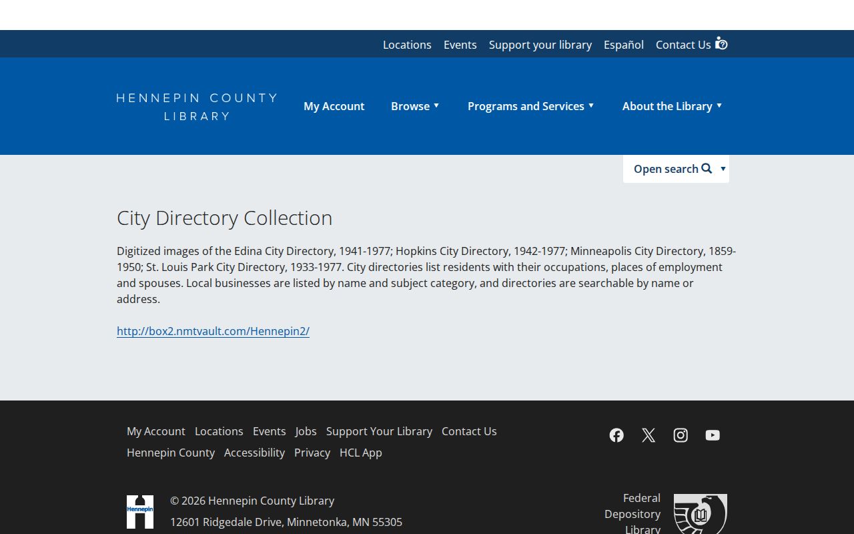
Task: Open the Instagram icon in the footer
Action: tap(681, 435)
